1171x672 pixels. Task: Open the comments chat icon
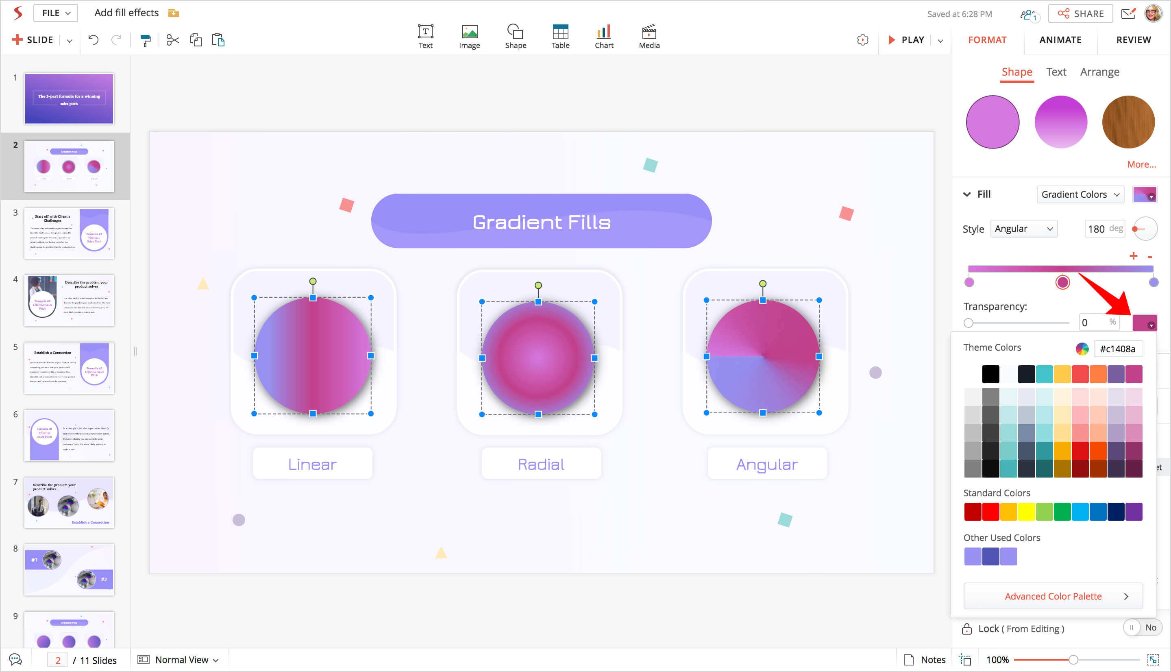15,659
